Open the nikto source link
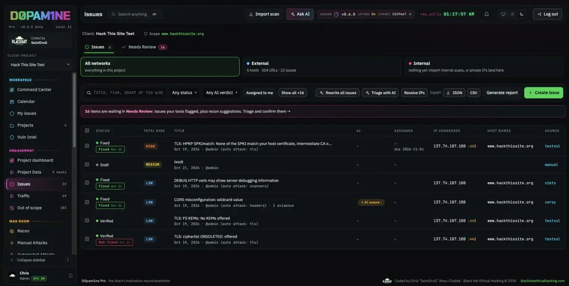The width and height of the screenshot is (569, 286). click(550, 183)
